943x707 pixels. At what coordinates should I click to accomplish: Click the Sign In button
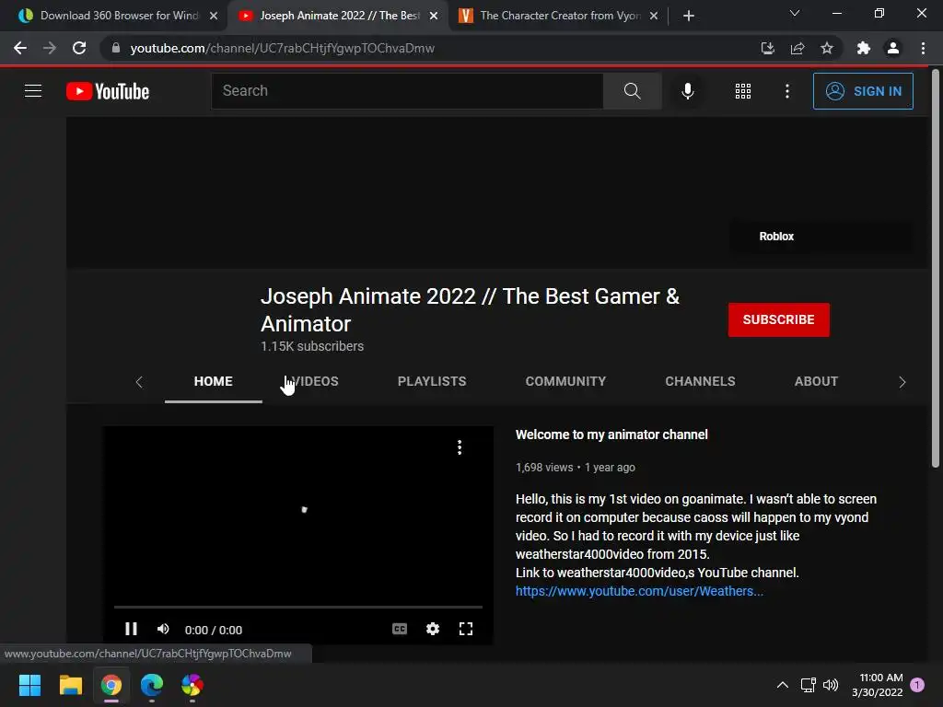pos(862,91)
